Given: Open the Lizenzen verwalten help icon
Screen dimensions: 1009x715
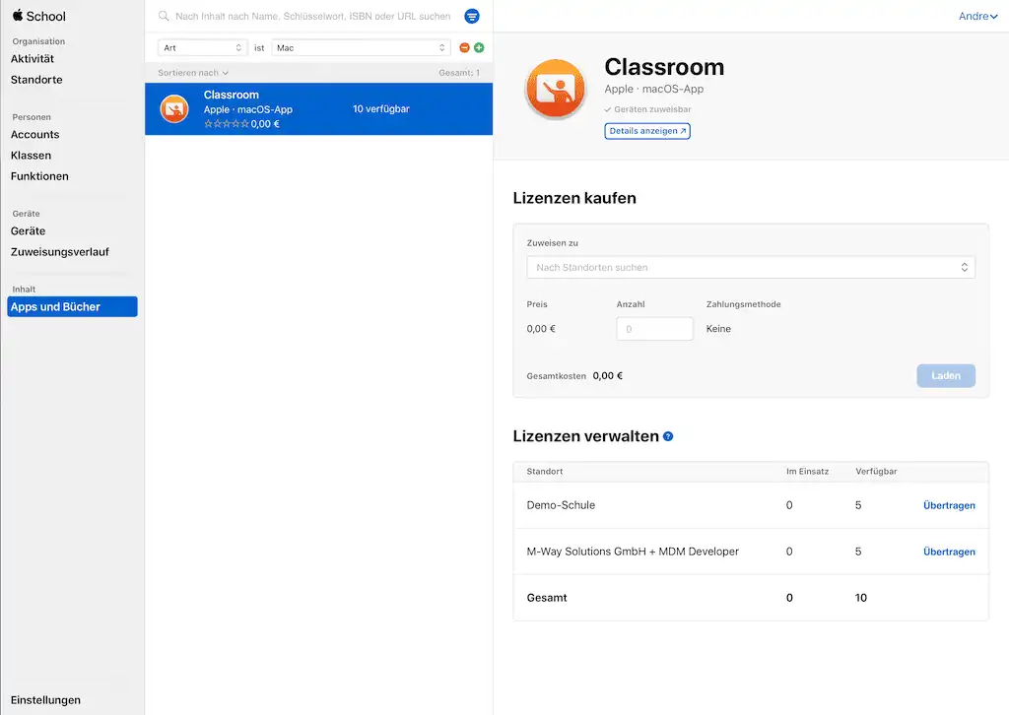Looking at the screenshot, I should tap(668, 436).
